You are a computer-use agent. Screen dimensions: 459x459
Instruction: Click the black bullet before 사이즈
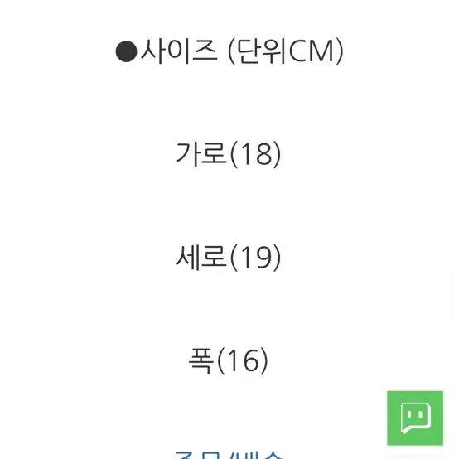click(x=126, y=51)
